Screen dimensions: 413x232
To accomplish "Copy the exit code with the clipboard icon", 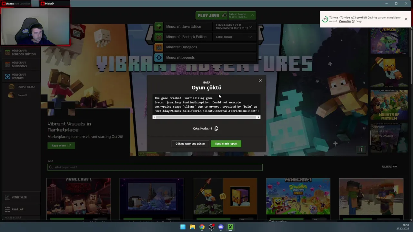I will [x=217, y=128].
